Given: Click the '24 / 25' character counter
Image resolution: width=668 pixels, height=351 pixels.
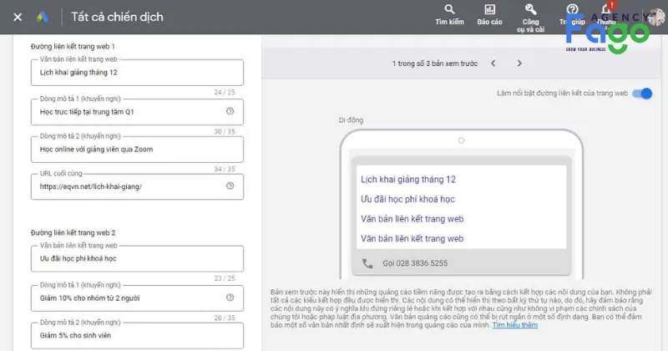Looking at the screenshot, I should tap(225, 92).
